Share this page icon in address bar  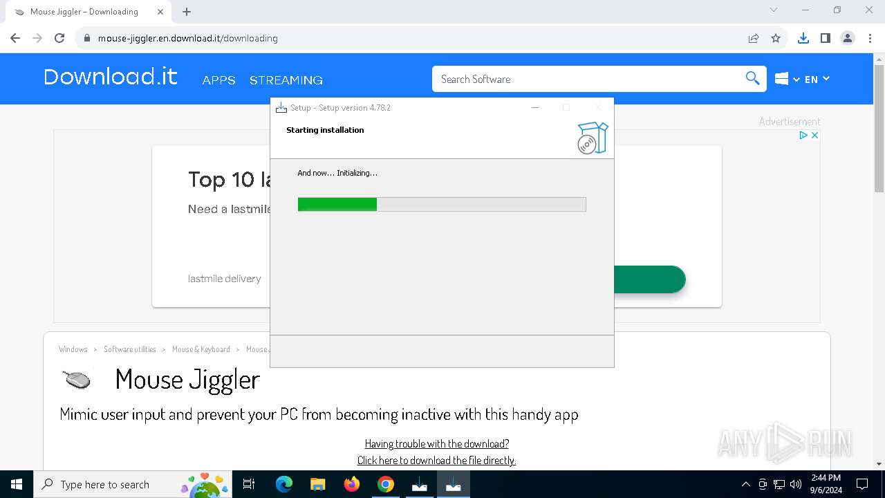coord(754,38)
